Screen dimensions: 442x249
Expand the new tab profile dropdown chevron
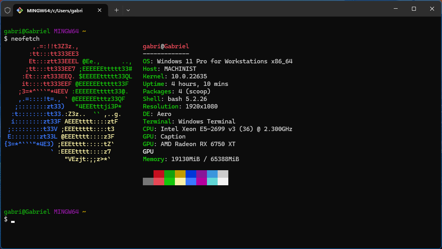coord(128,10)
